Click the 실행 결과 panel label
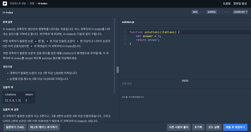251x132 pixels. [127, 84]
